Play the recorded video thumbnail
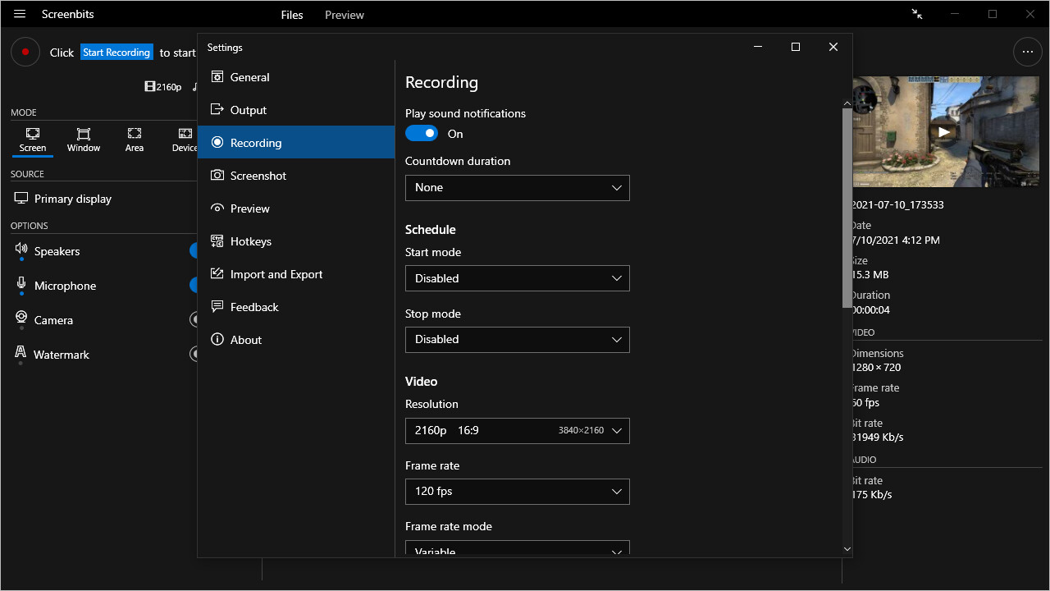The image size is (1050, 591). [x=943, y=131]
